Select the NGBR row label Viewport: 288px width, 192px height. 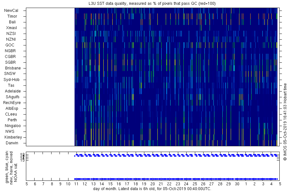[x=10, y=51]
